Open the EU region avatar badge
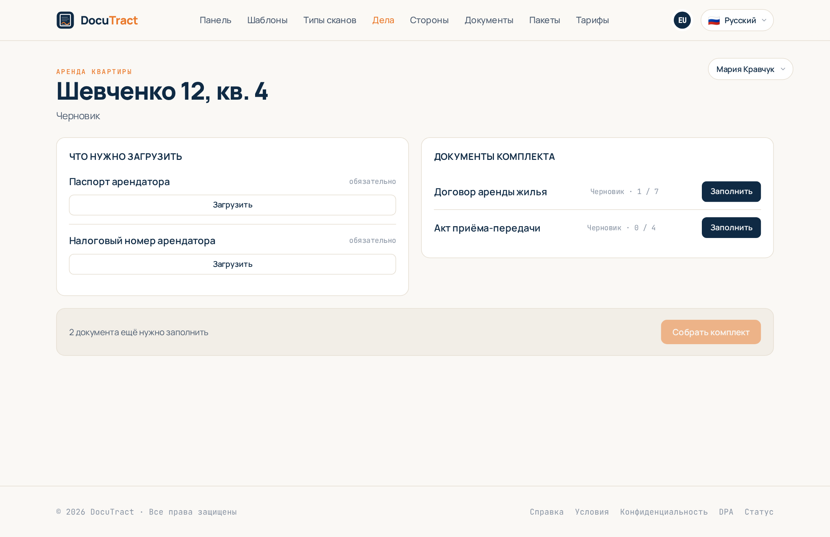Viewport: 830px width, 537px height. 682,20
